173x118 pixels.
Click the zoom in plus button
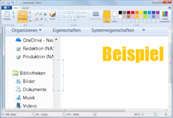click(166, 114)
